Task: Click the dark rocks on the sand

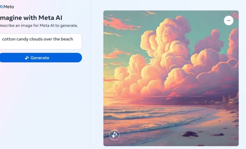Action: click(x=190, y=134)
